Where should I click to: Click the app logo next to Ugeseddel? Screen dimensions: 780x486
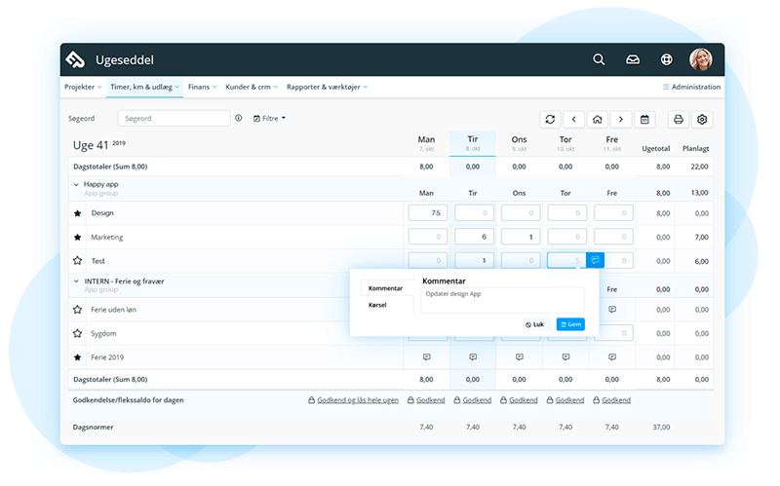75,59
